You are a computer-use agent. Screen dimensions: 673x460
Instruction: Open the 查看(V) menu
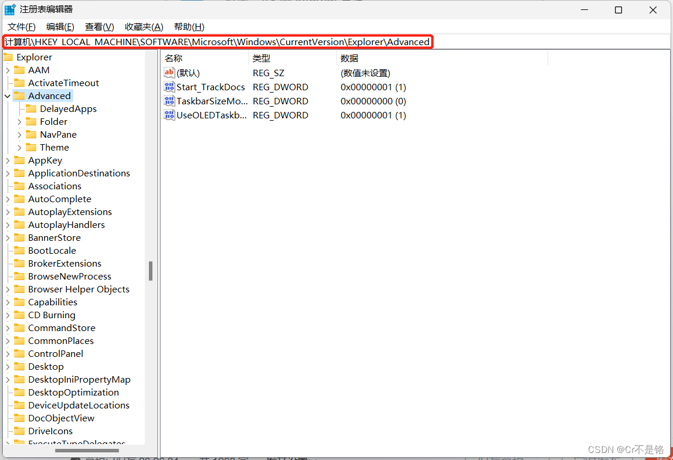coord(99,27)
